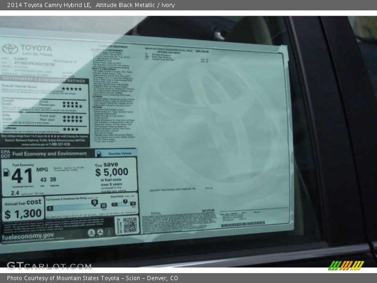
Task: Click the GTCARLOT.COM watermark
Action: 49,266
